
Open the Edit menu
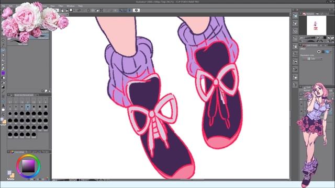coord(10,6)
